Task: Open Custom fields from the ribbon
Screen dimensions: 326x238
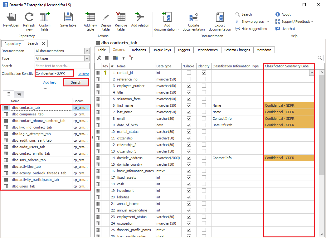Action: click(x=45, y=17)
